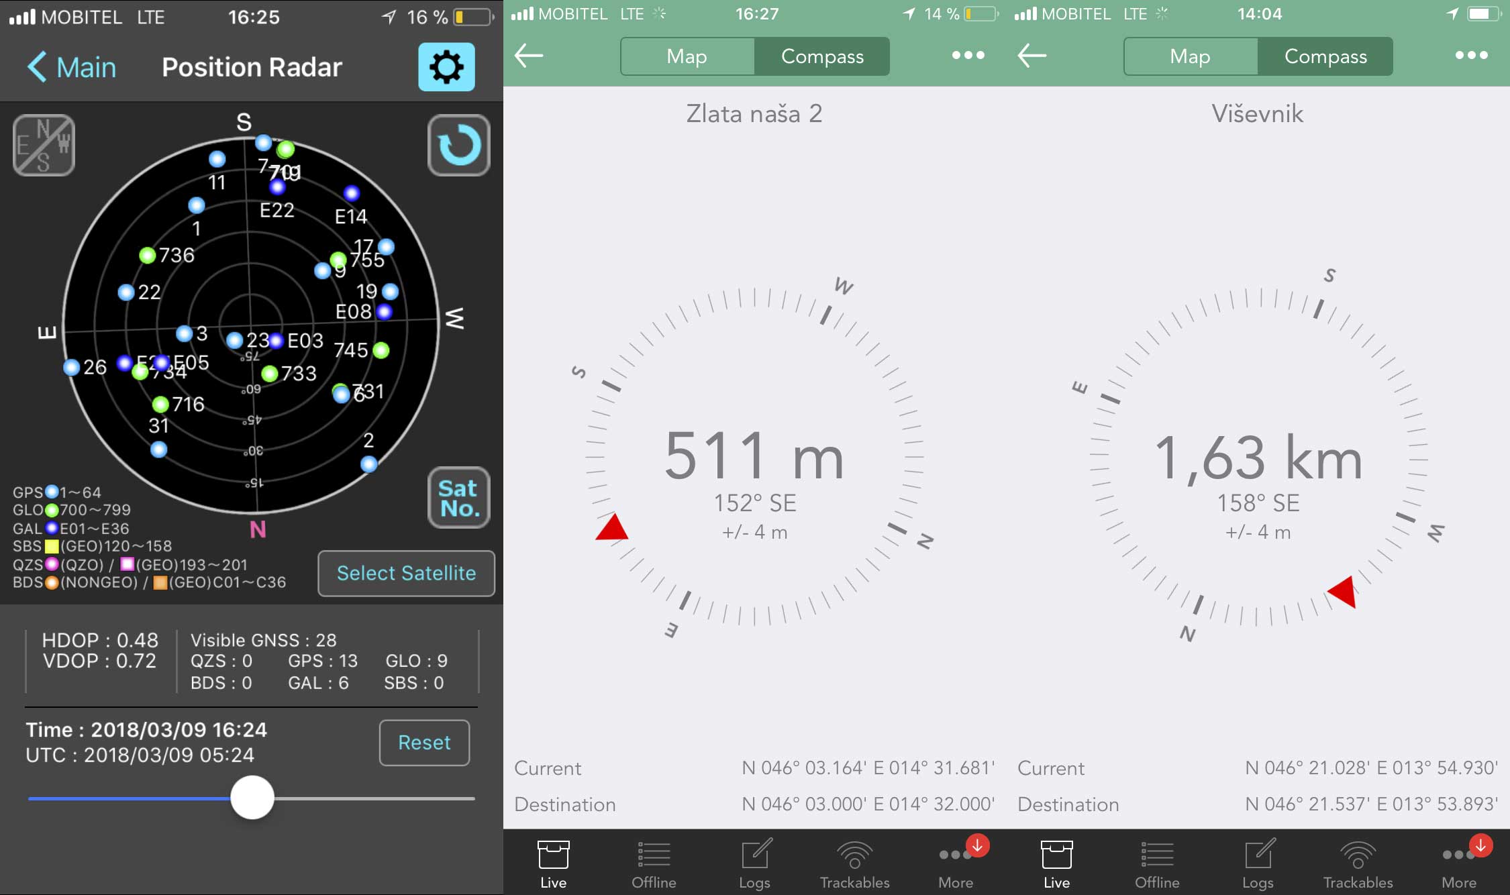This screenshot has height=895, width=1510.
Task: Open Logs tab in Zlata naša 2 screen
Action: [x=754, y=864]
